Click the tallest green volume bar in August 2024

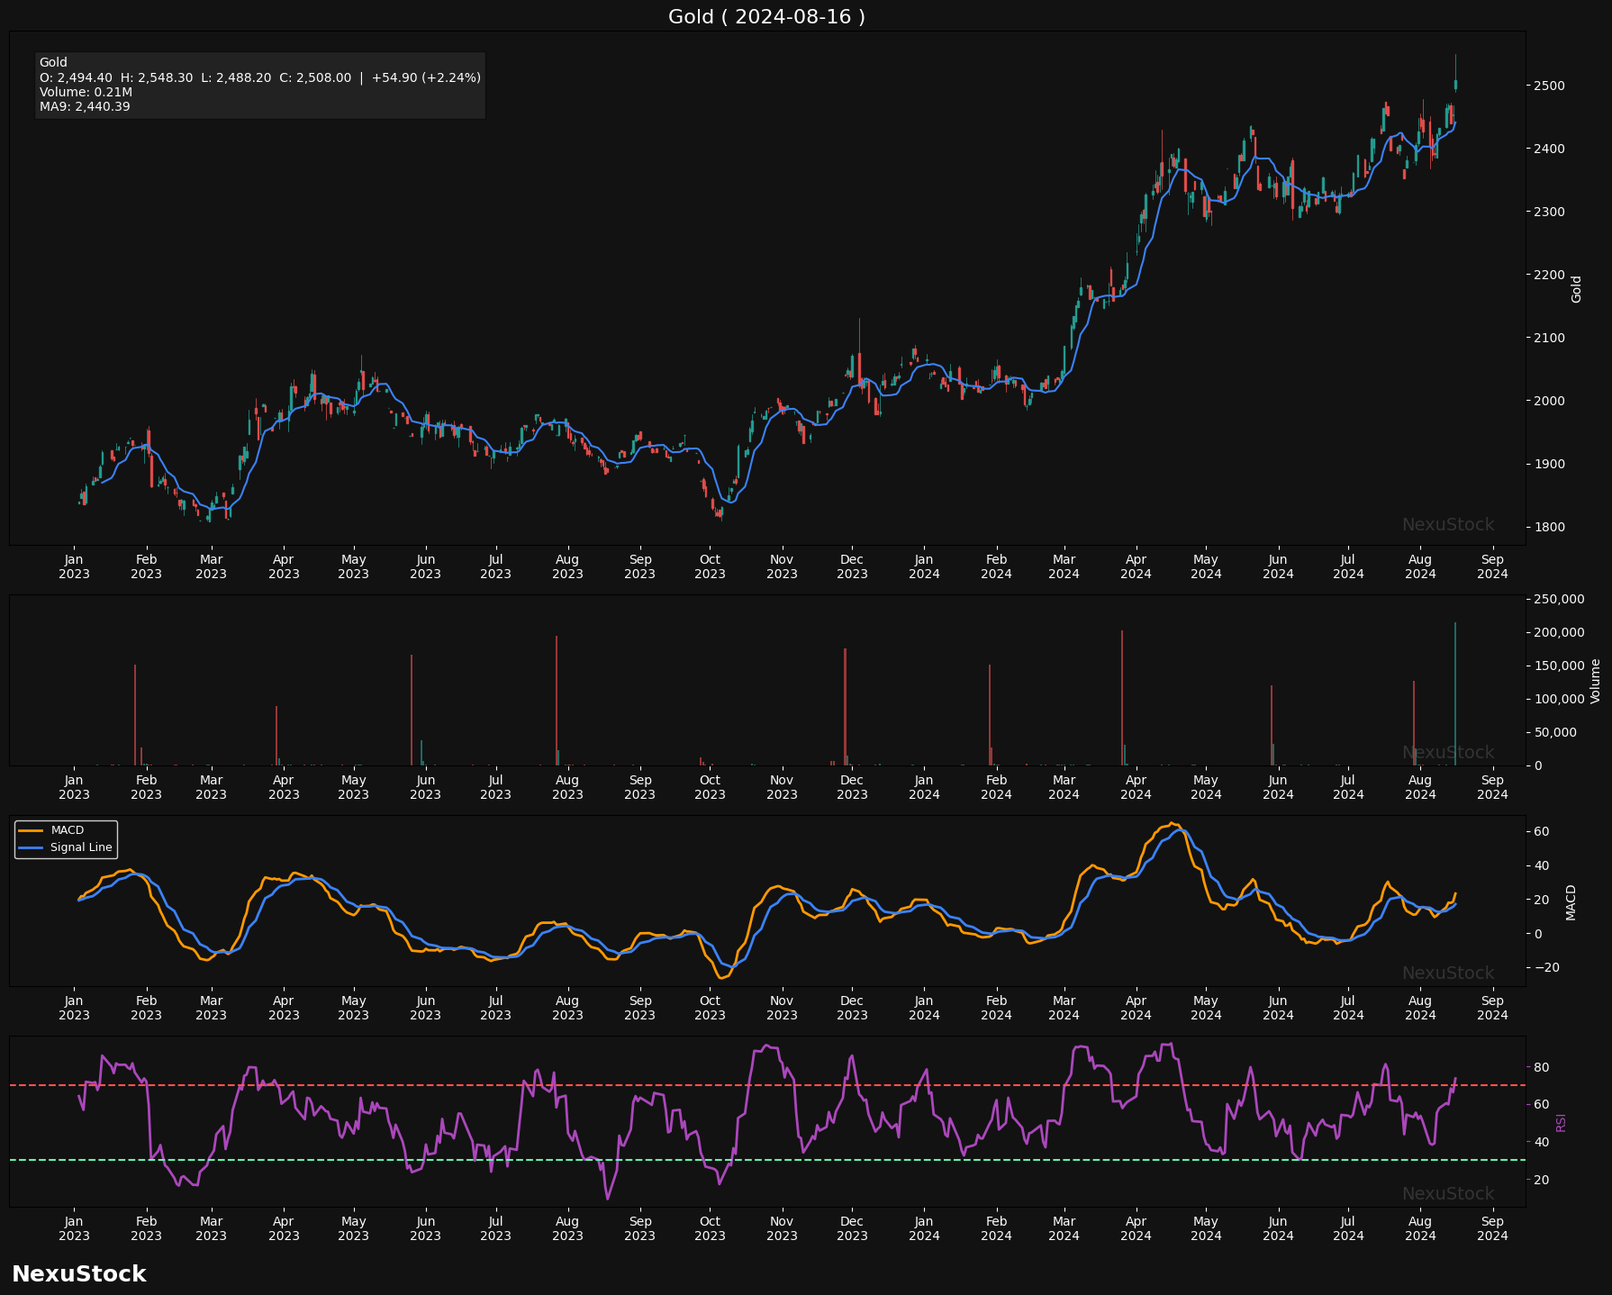[x=1454, y=693]
